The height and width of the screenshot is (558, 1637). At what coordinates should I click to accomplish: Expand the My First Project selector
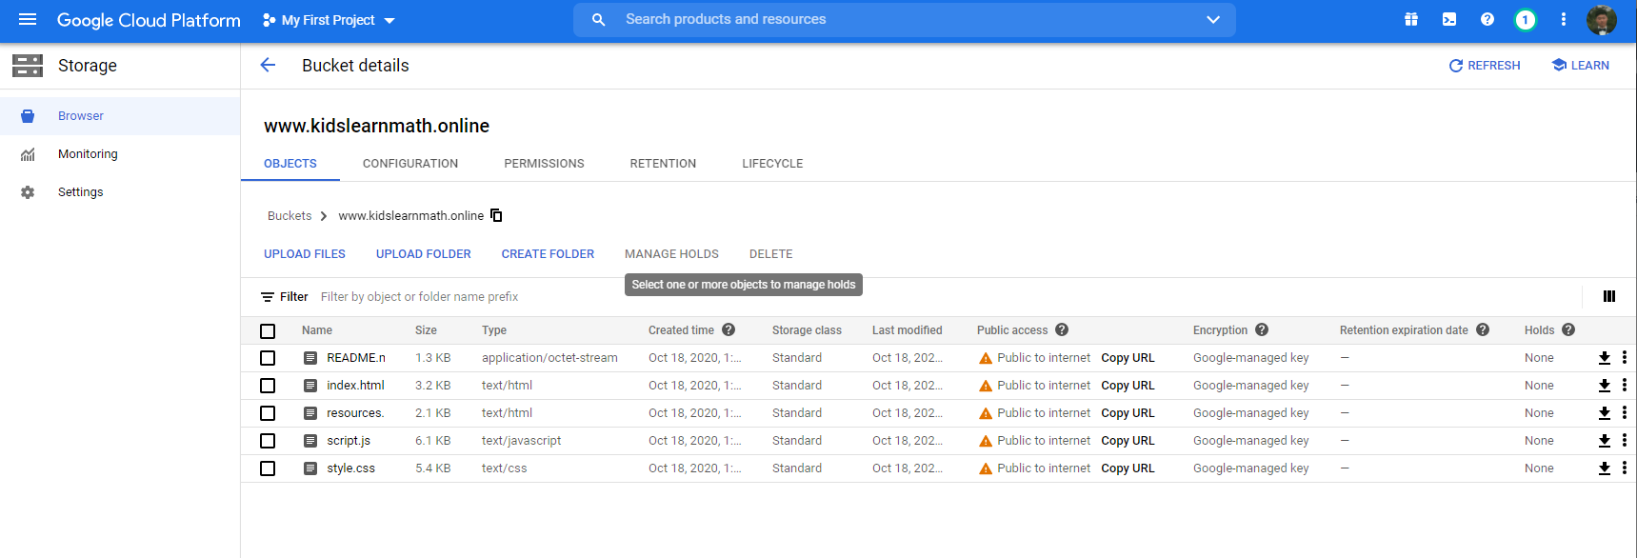[x=329, y=20]
